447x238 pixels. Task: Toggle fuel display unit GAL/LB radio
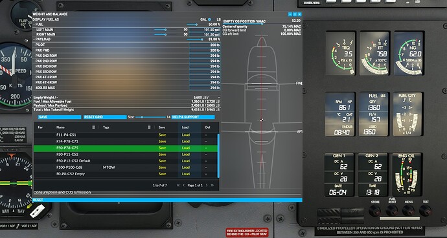pos(209,19)
